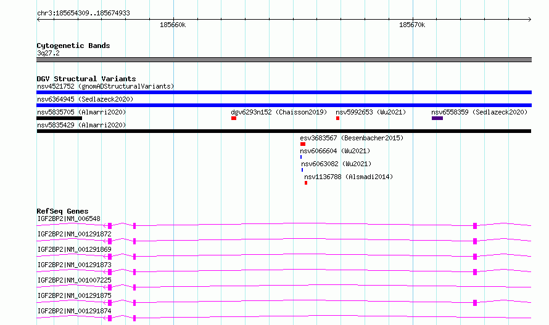Click the RefSeq Genes track heading
This screenshot has height=325, width=549.
pos(62,211)
